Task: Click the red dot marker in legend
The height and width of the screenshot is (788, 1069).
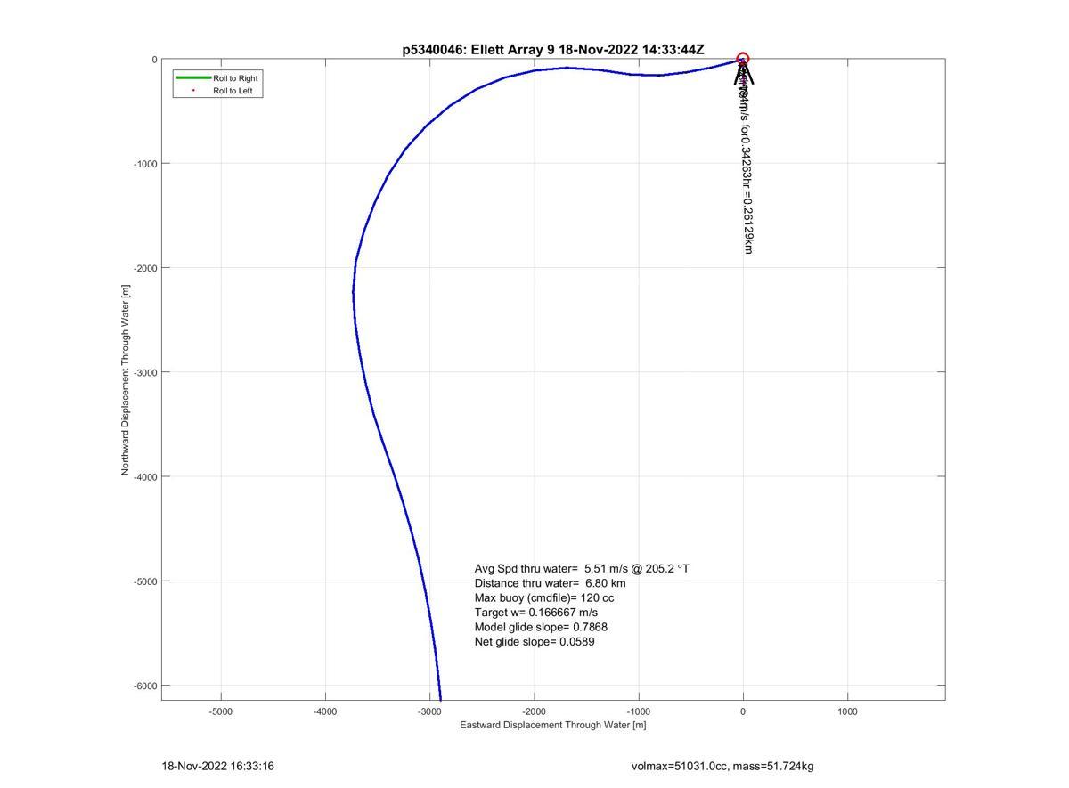Action: click(193, 91)
